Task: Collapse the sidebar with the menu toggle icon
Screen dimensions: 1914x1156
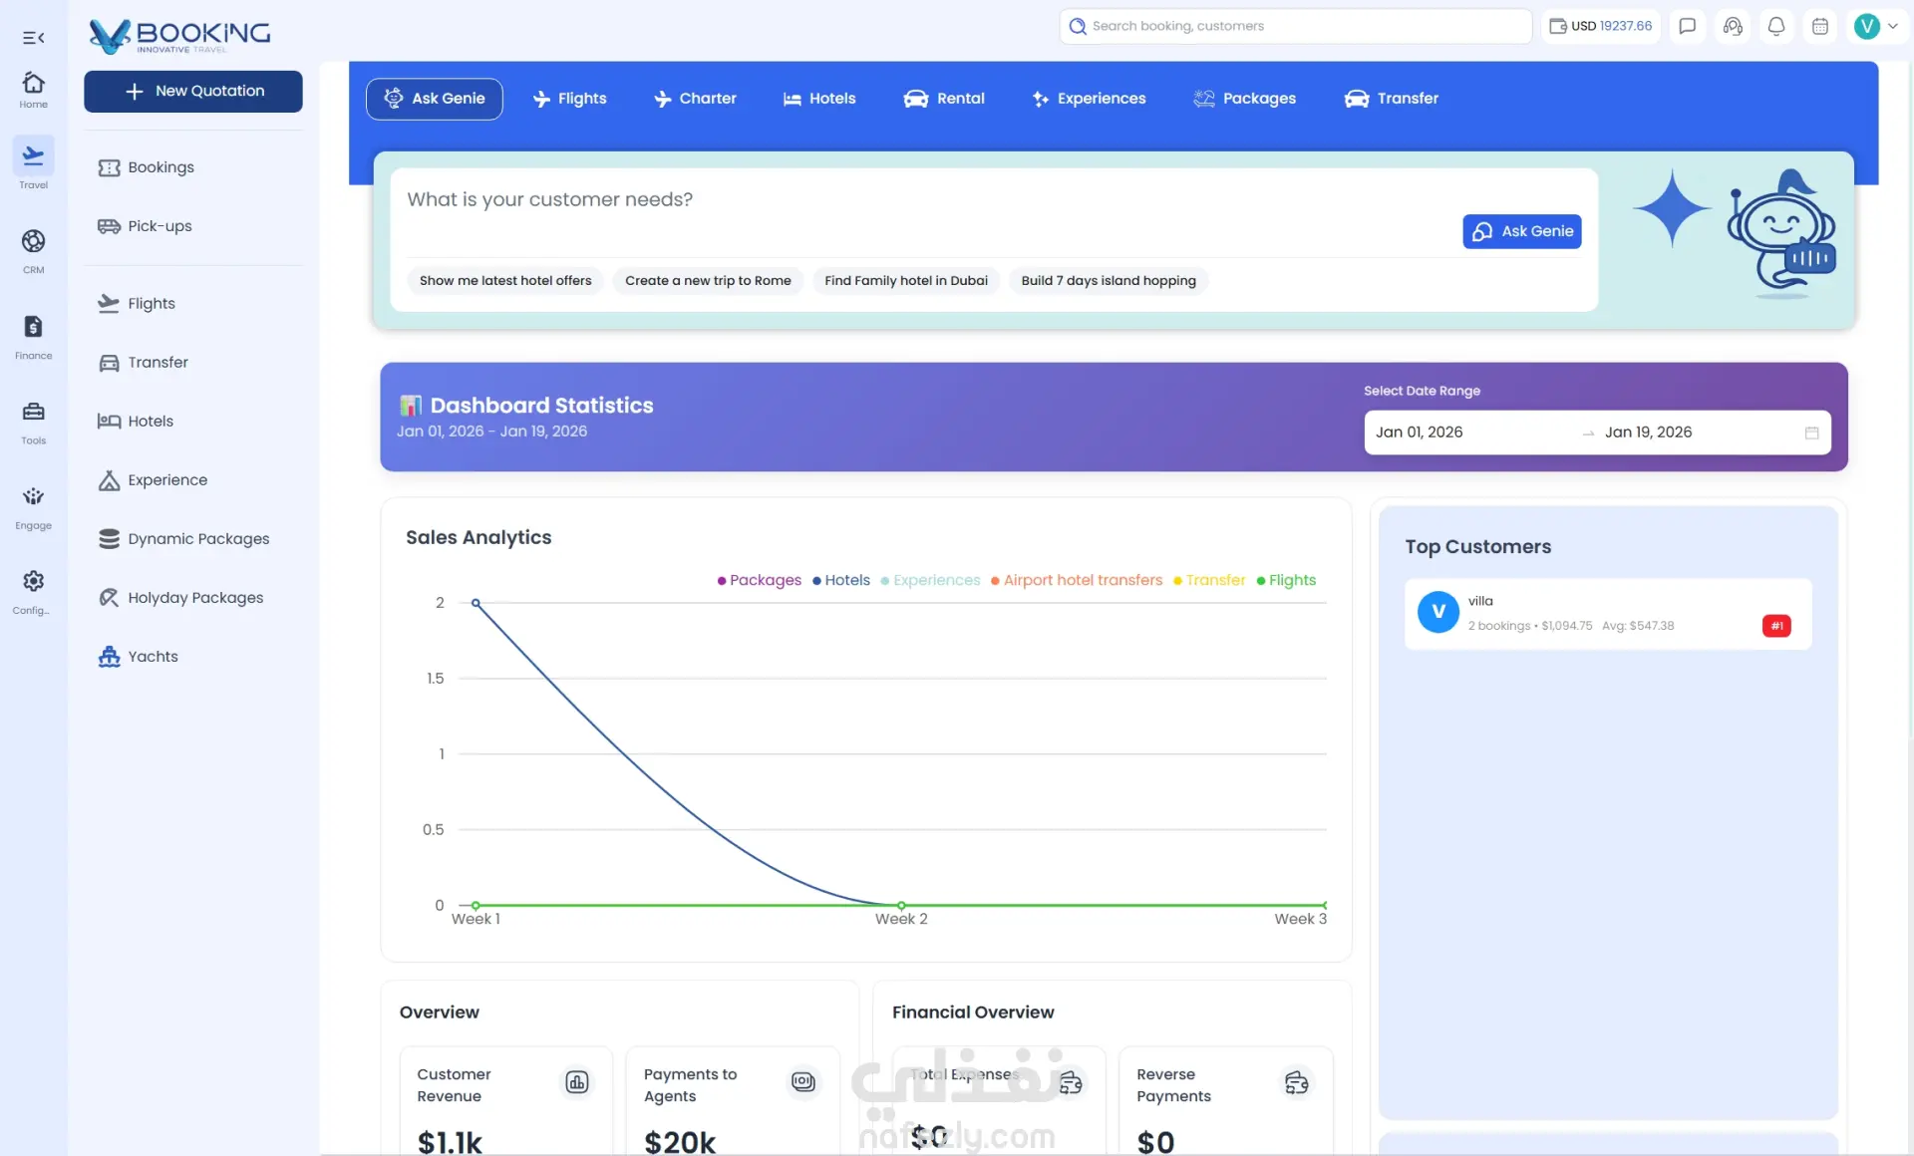Action: pos(33,38)
